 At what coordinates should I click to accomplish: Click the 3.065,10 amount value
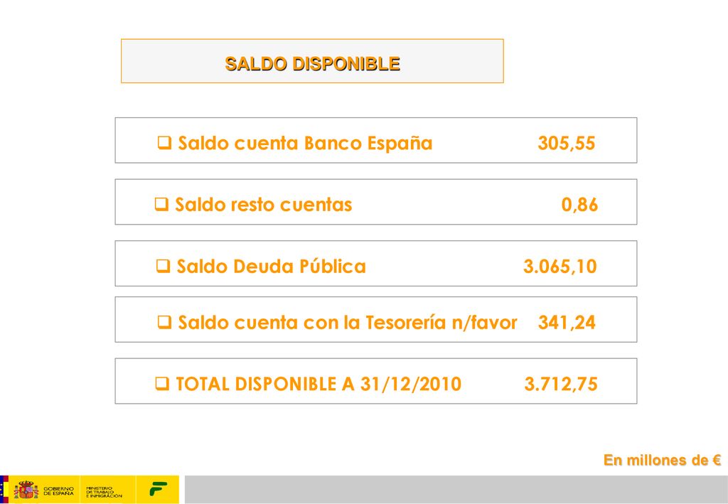point(560,267)
